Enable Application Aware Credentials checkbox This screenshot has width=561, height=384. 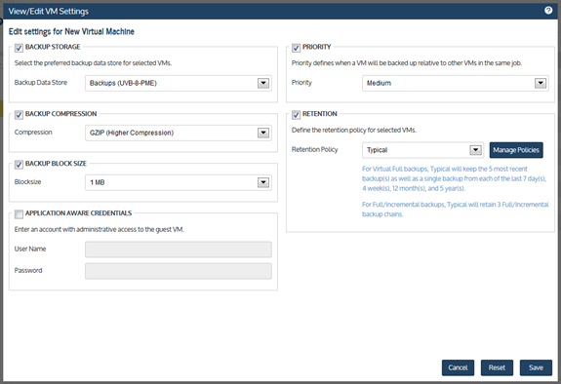(19, 214)
